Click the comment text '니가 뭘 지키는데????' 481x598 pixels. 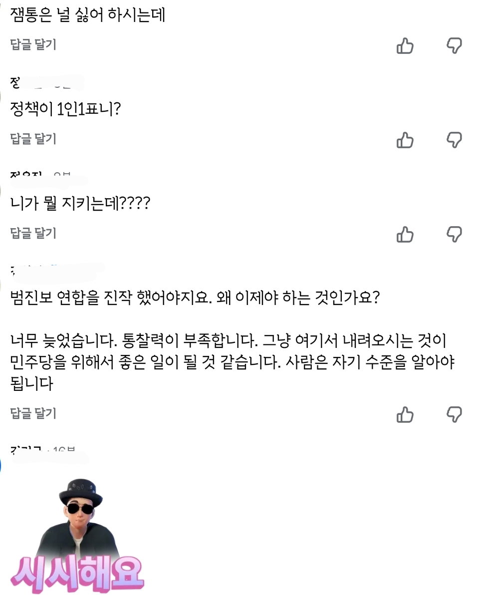[x=80, y=203]
